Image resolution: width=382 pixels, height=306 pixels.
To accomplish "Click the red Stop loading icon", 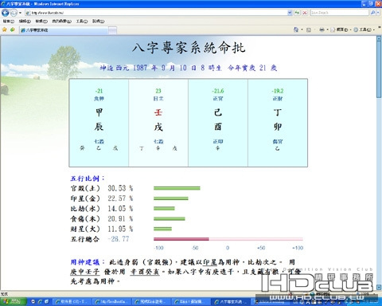I will click(305, 13).
